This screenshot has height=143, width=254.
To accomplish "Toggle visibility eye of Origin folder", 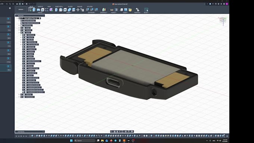I will tap(22, 28).
